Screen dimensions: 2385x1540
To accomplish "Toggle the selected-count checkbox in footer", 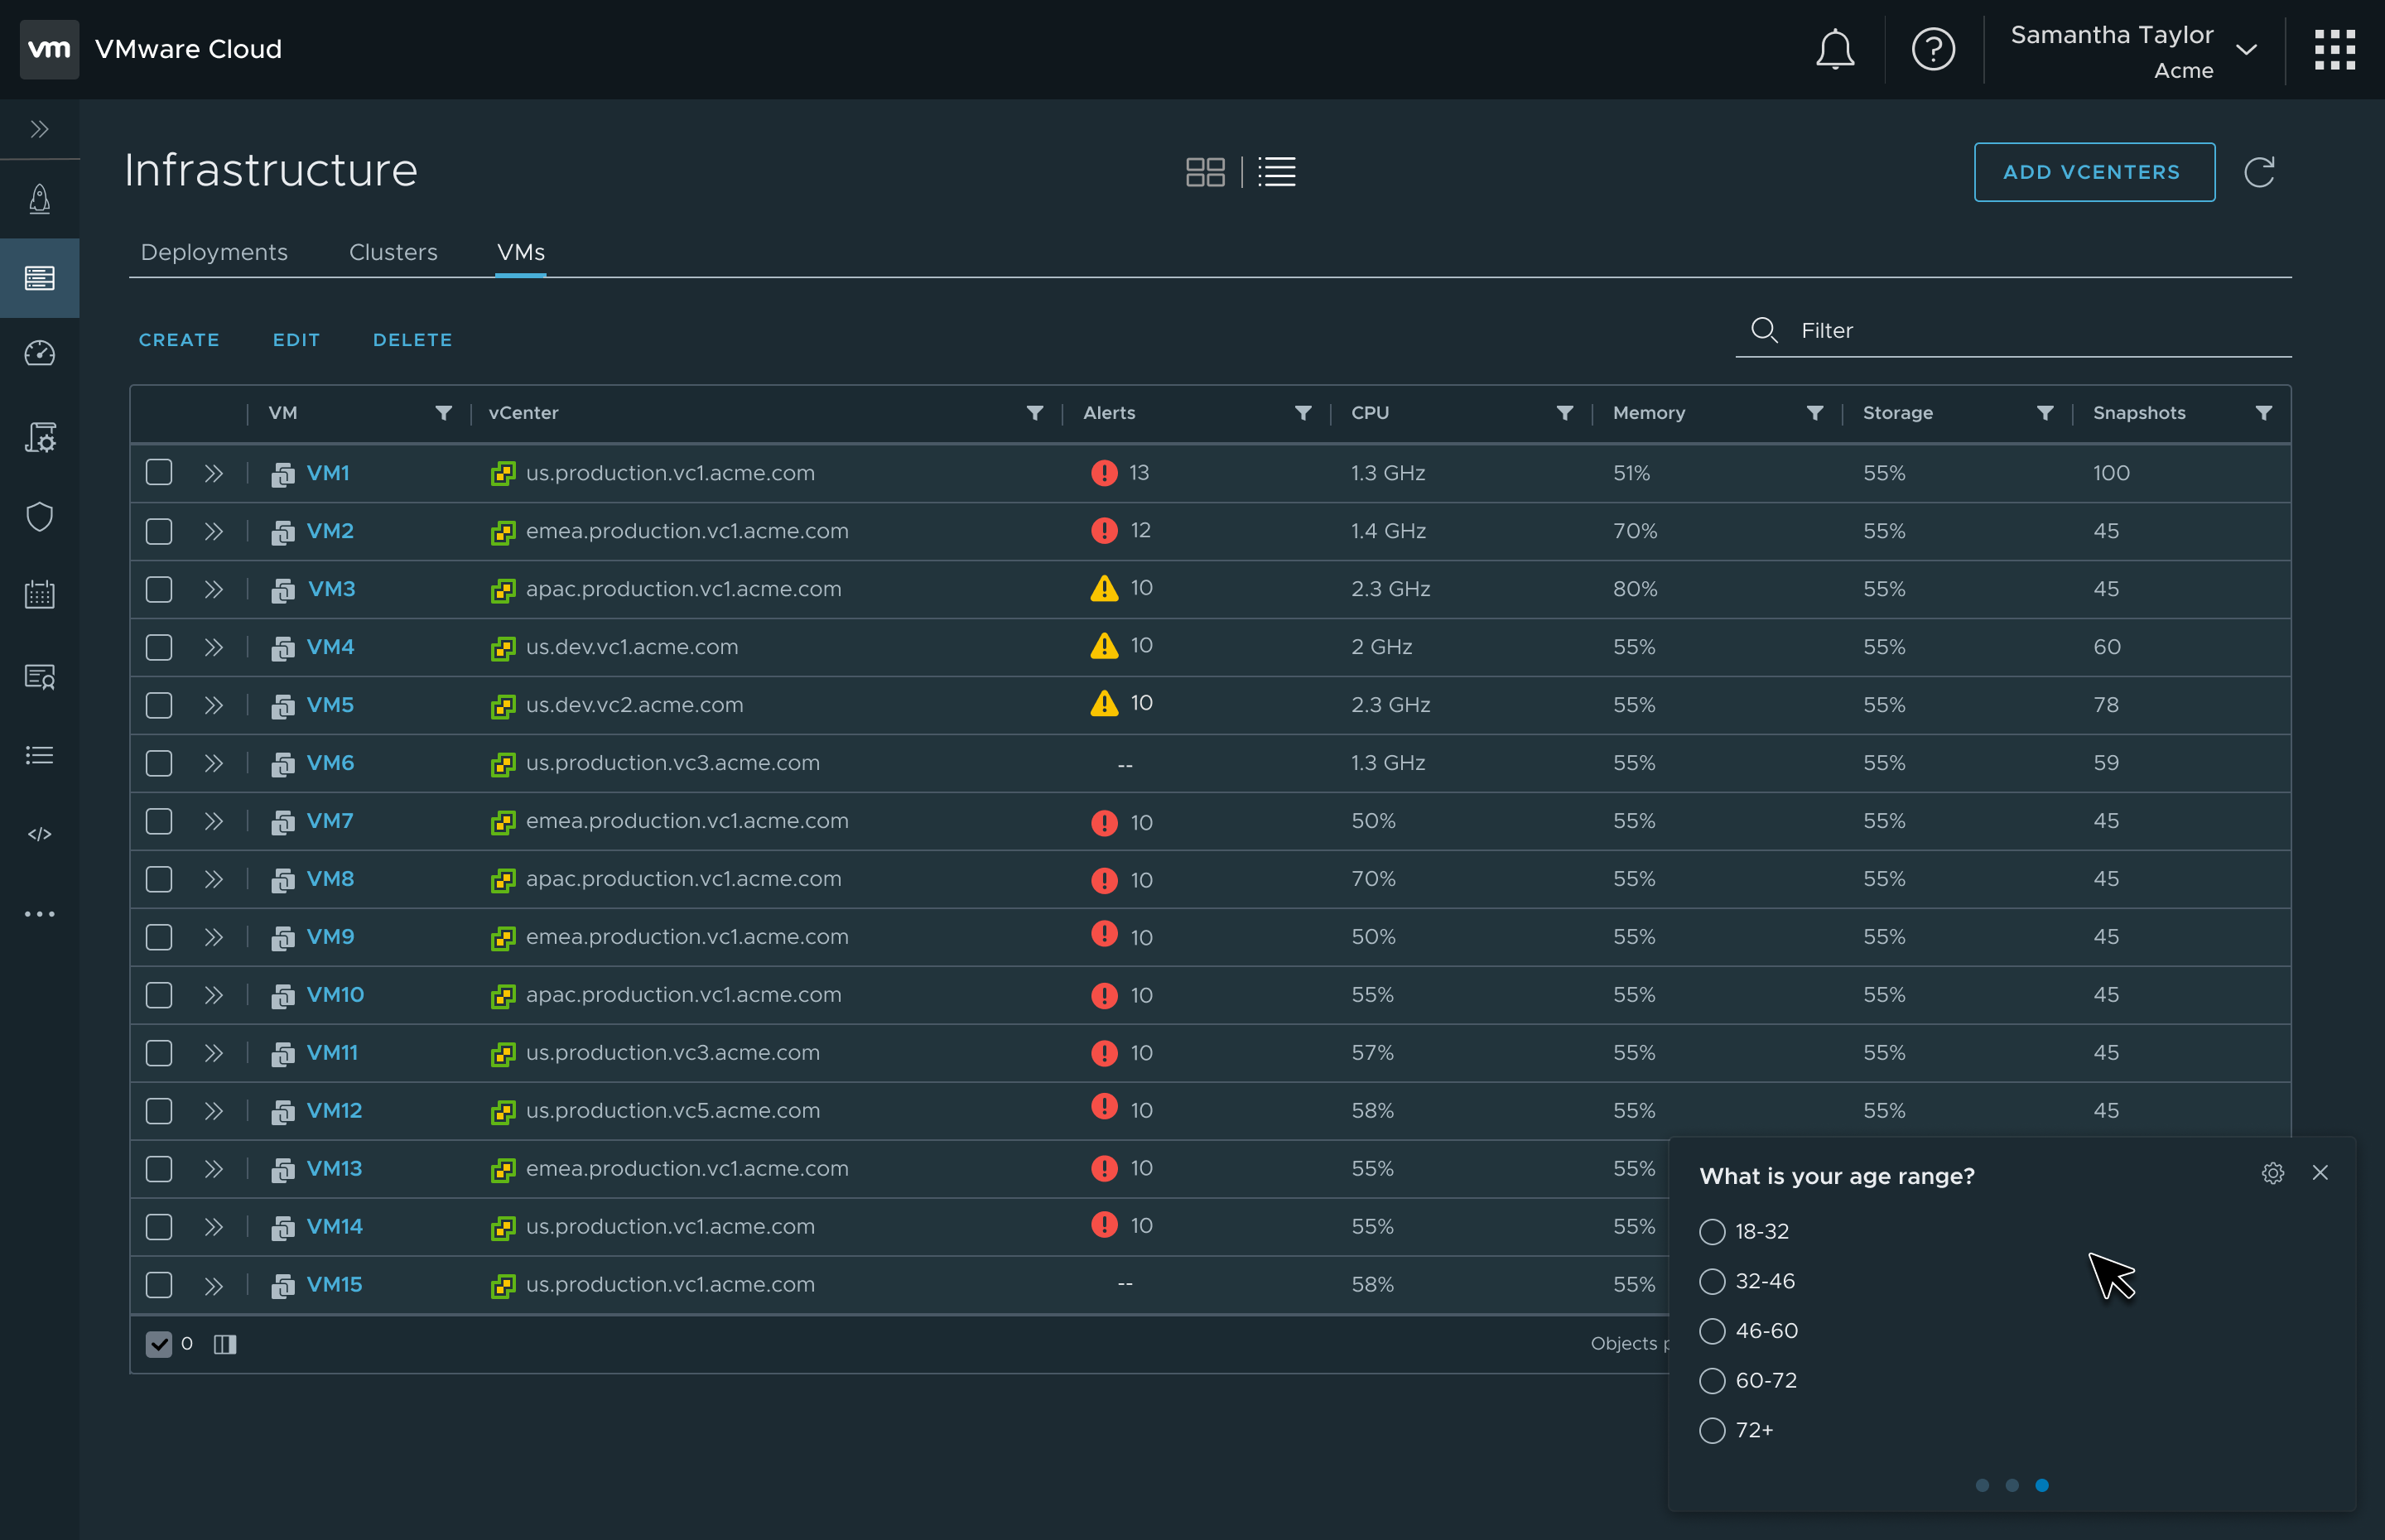I will [x=159, y=1344].
